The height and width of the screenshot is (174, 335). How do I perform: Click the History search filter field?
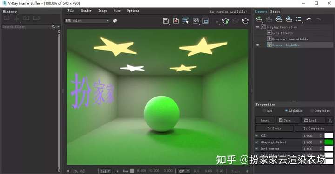(x=27, y=26)
